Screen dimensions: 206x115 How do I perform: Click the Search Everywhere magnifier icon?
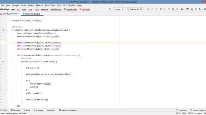[x=205, y=9]
